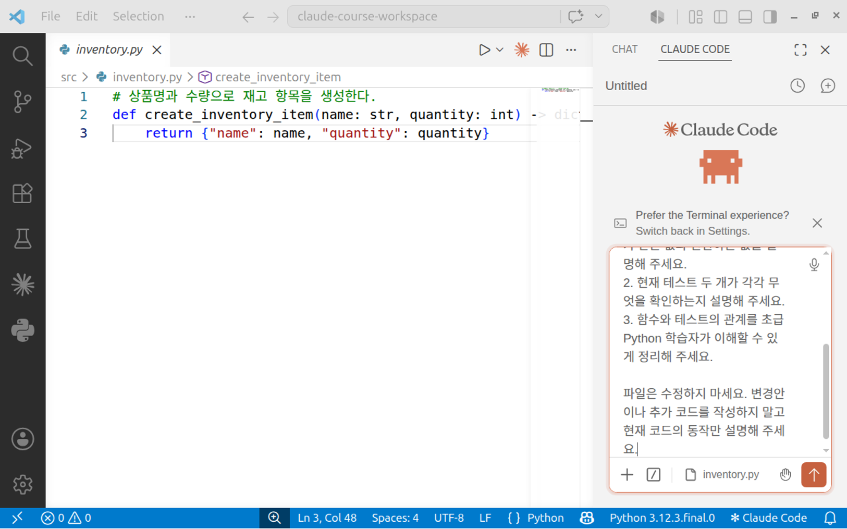Click claude-course-workspace command center search
Viewport: 847px width, 529px height.
click(423, 16)
